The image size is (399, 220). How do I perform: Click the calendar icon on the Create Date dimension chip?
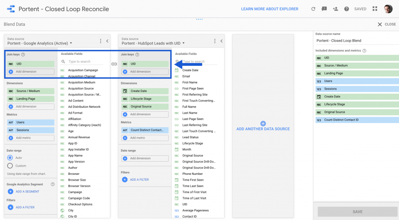coord(125,91)
